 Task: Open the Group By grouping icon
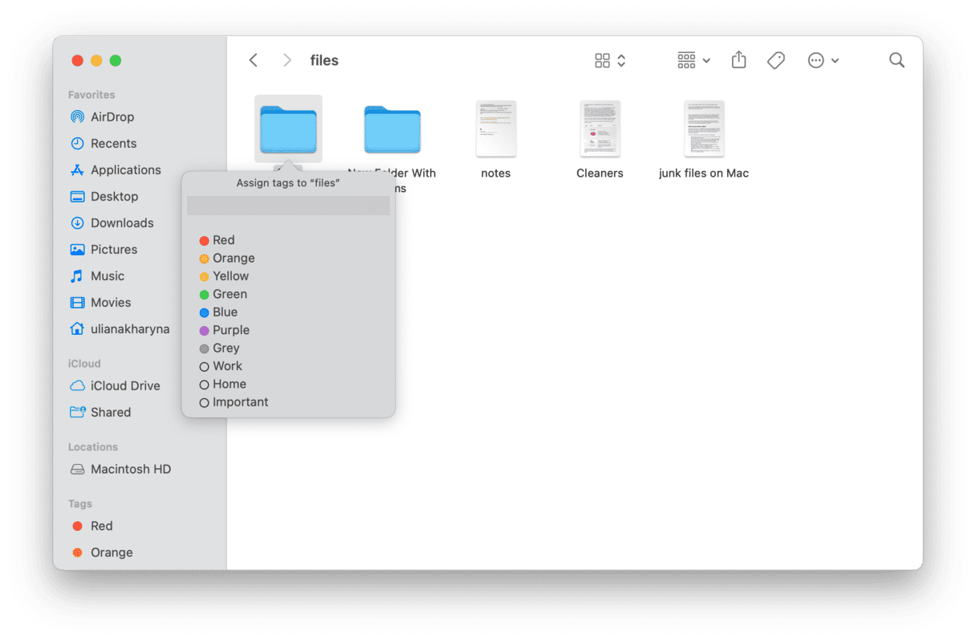coord(686,60)
